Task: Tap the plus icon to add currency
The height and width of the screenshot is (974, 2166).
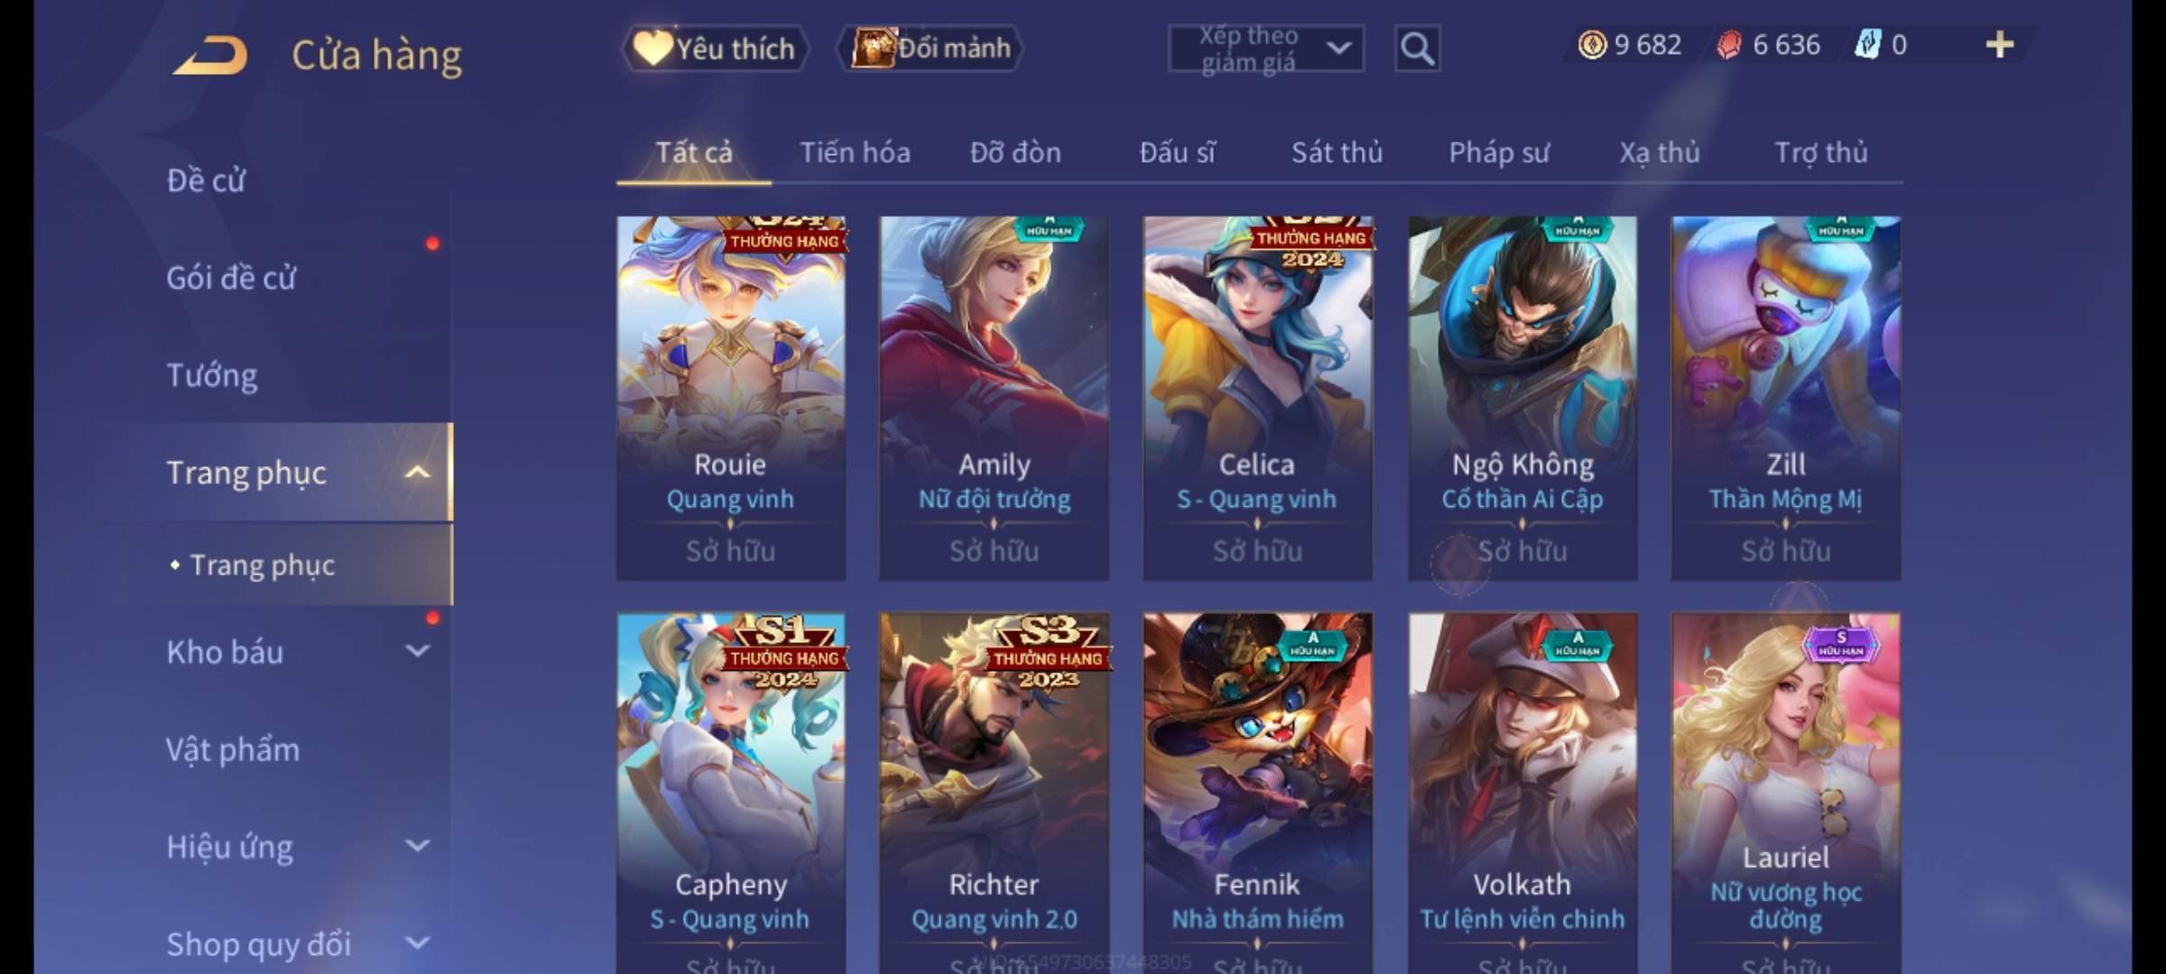Action: pos(2000,44)
